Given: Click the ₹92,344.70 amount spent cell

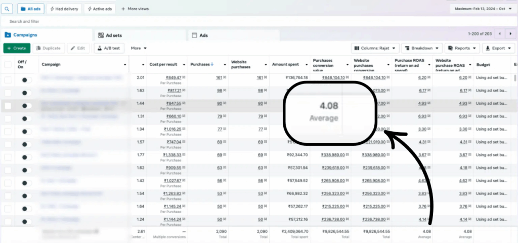Looking at the screenshot, I should click(x=297, y=155).
